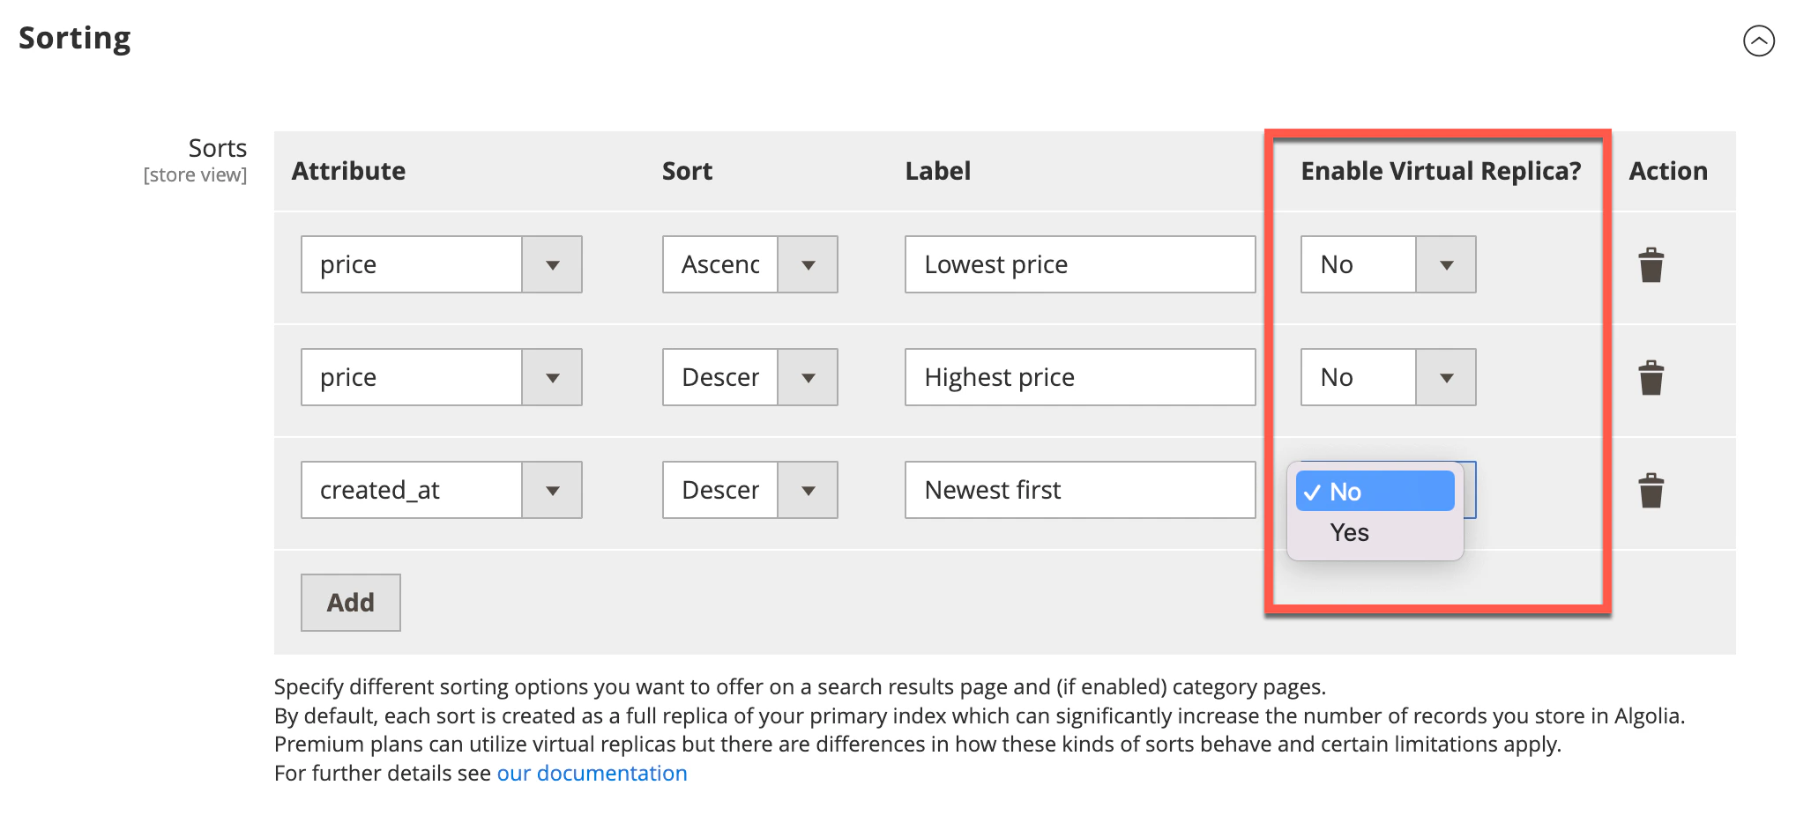This screenshot has width=1811, height=830.
Task: Click the Ascending sort dropdown arrow
Action: tap(808, 263)
